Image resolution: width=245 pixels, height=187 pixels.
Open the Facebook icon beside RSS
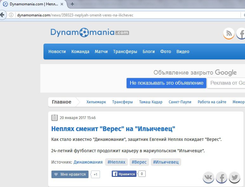pos(241,33)
